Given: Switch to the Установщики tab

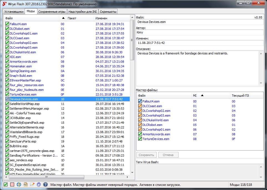Looking at the screenshot, I should pyautogui.click(x=14, y=12).
